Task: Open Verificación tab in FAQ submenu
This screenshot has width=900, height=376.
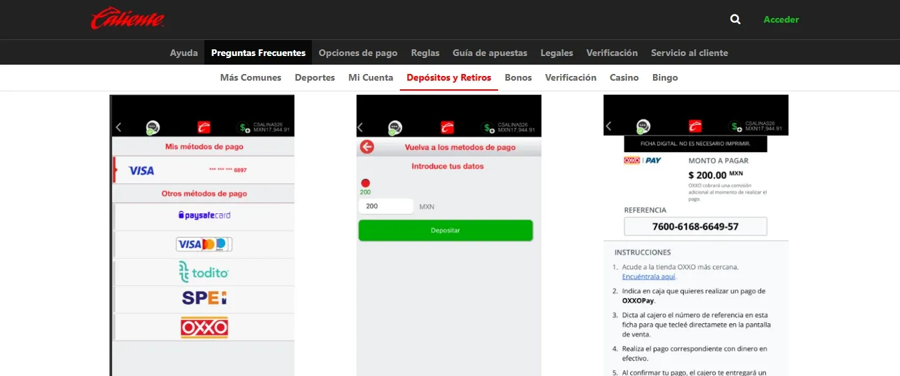Action: [571, 77]
